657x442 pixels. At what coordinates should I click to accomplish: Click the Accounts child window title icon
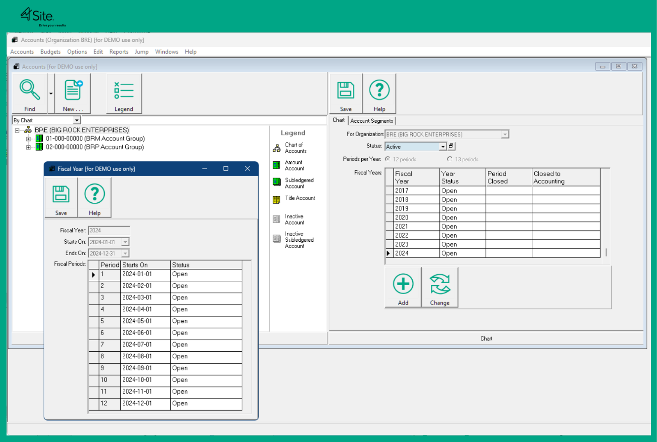click(16, 66)
